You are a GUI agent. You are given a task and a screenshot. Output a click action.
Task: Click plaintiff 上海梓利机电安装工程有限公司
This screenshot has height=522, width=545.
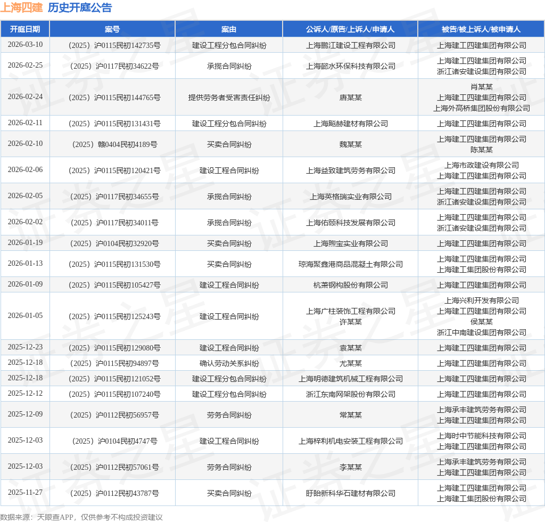coord(350,441)
